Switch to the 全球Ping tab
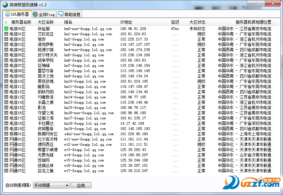Image resolution: width=283 pixels, height=195 pixels. (43, 14)
